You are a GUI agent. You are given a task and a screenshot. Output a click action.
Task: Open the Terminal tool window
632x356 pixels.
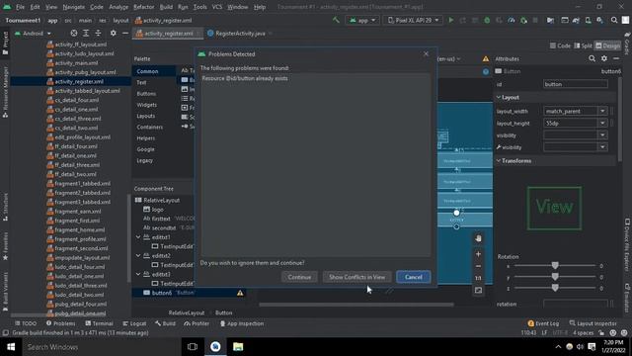point(99,323)
